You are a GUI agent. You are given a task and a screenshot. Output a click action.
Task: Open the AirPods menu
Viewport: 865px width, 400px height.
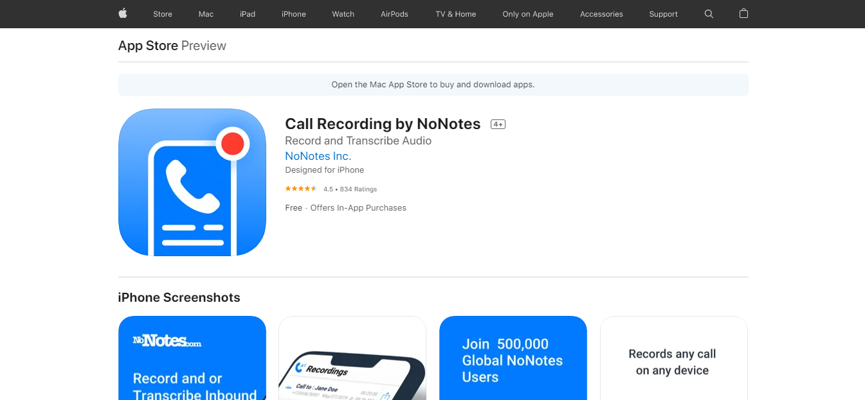pyautogui.click(x=394, y=14)
